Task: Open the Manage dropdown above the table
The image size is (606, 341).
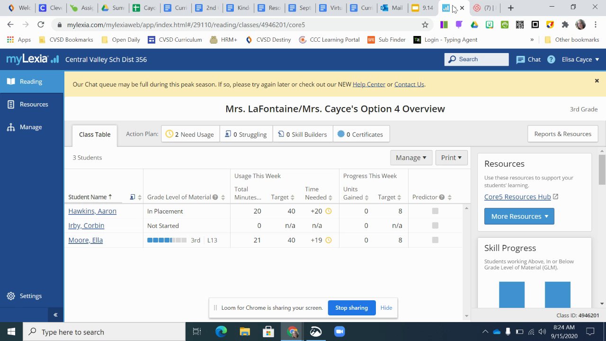Action: point(411,158)
